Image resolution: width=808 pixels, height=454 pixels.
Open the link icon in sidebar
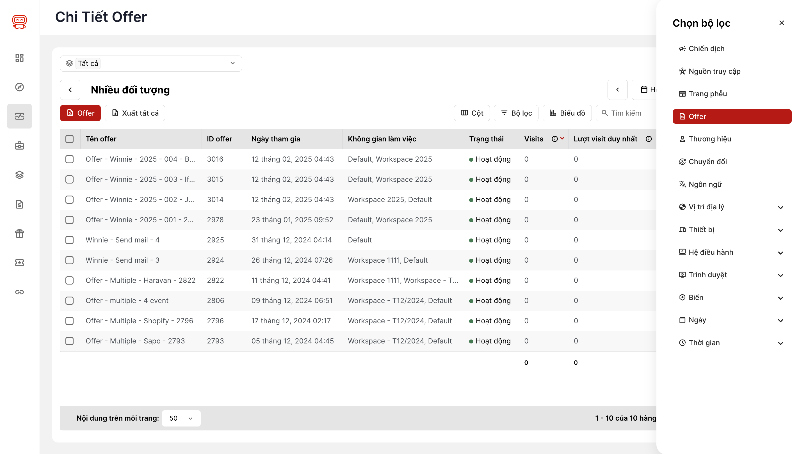[19, 292]
